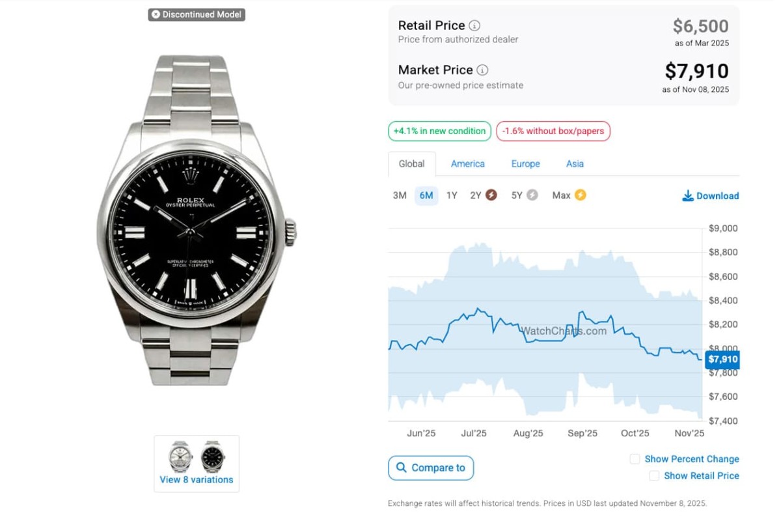Switch to the America tab
781x517 pixels.
pyautogui.click(x=468, y=164)
